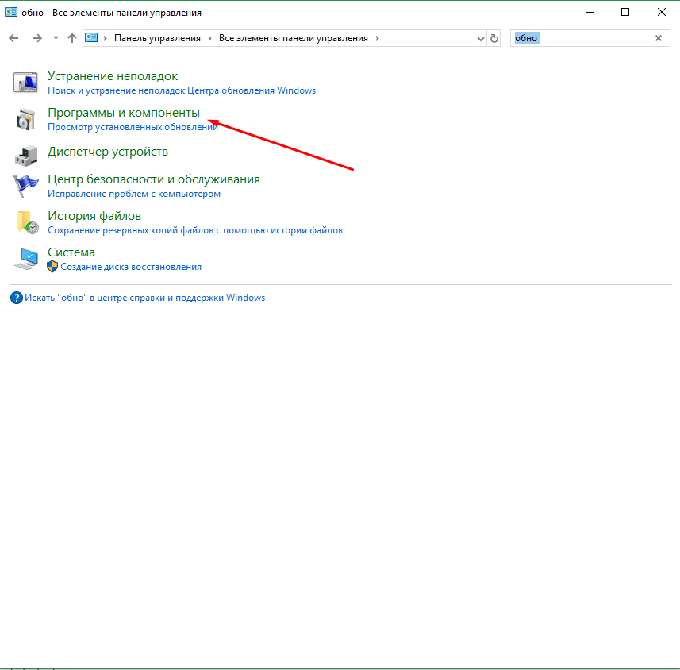Expand chevron after Панель управления breadcrumb
The height and width of the screenshot is (670, 680).
tap(209, 38)
